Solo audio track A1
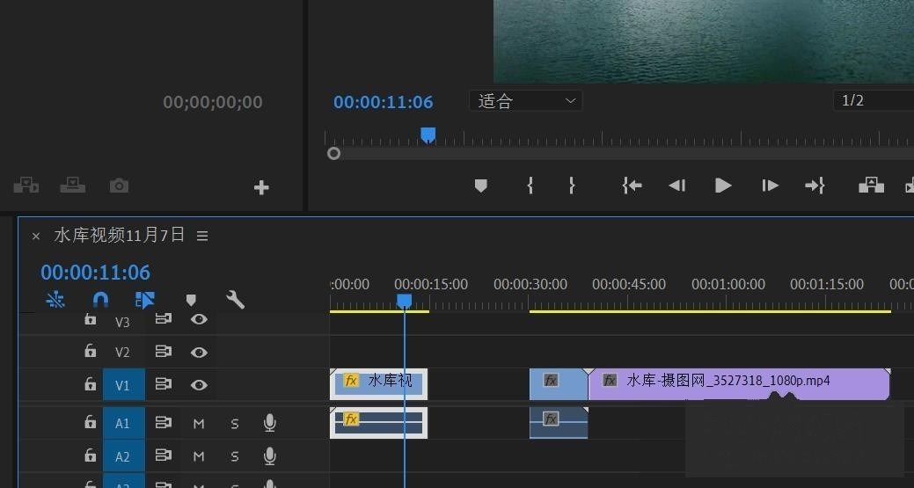Screen dimensions: 914x488 click(x=234, y=423)
